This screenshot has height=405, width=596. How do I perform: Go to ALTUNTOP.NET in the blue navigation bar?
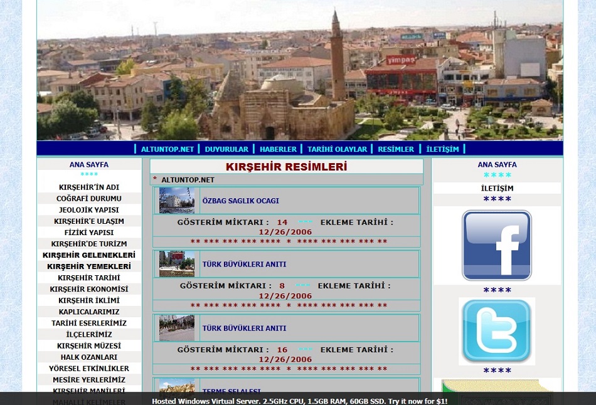coord(168,149)
